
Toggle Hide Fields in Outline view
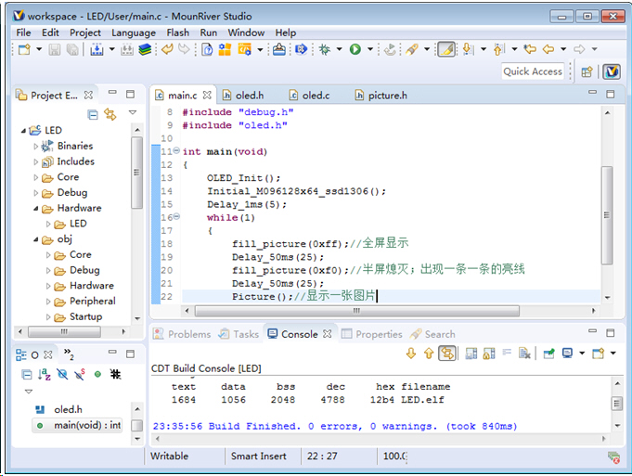point(62,375)
